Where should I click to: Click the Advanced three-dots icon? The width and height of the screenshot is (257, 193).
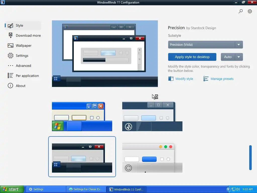[11, 66]
